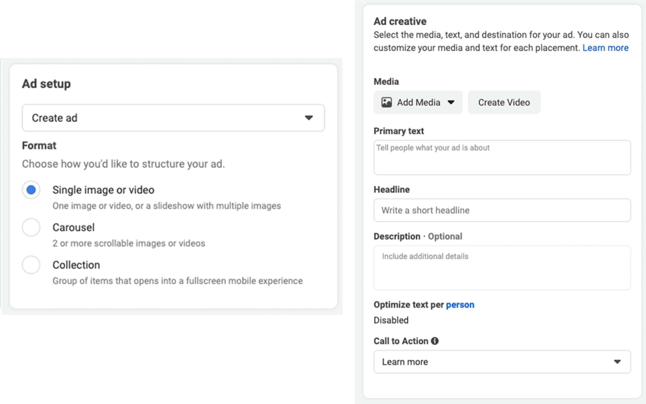Select the Collection format option
Image resolution: width=646 pixels, height=404 pixels.
(31, 265)
